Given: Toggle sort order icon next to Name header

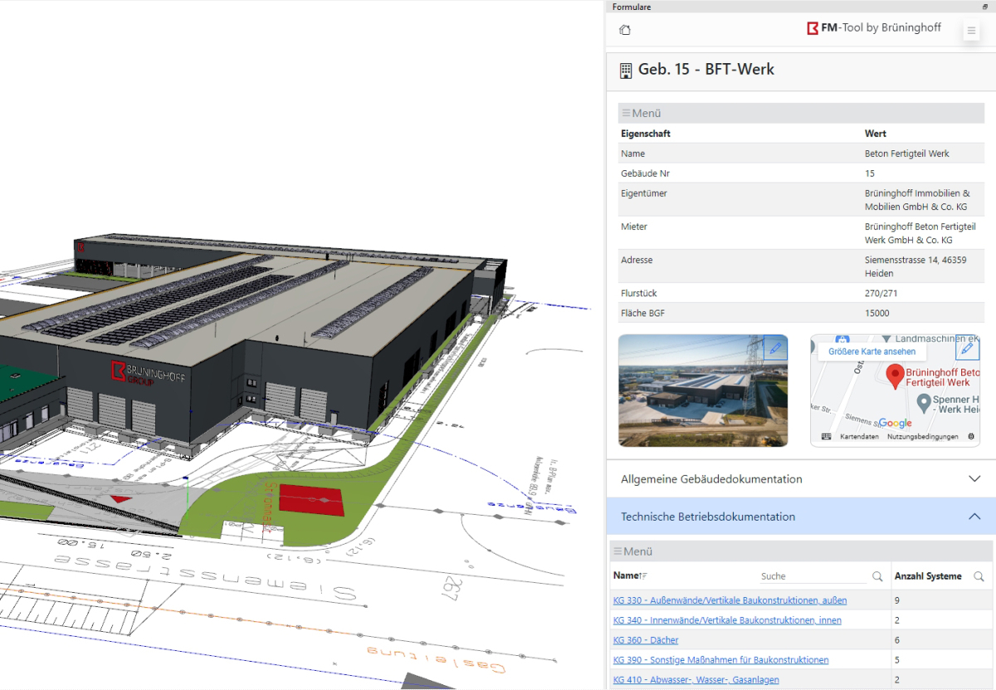Looking at the screenshot, I should click(642, 576).
